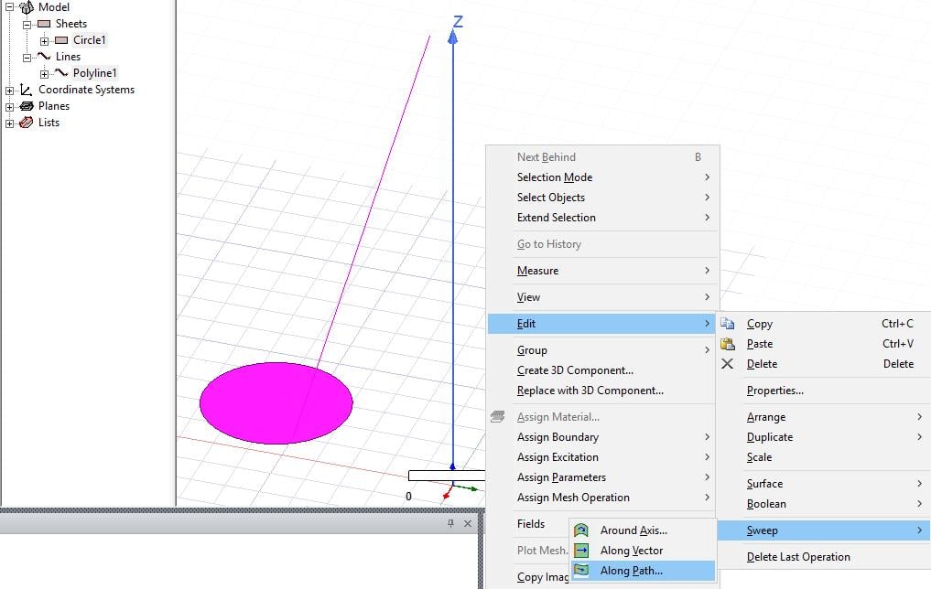The image size is (931, 589).
Task: Open the Edit submenu
Action: pos(603,324)
